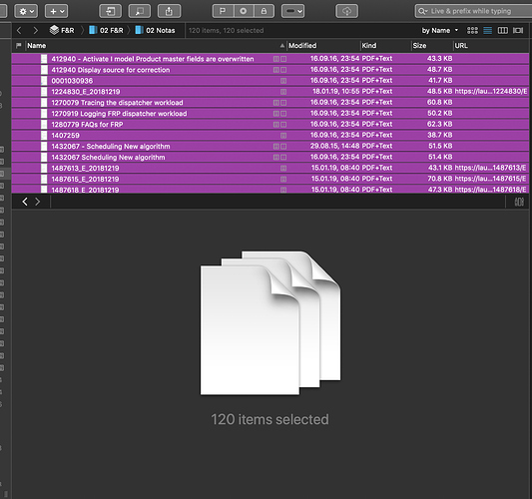Switch to columns view
Image resolution: width=532 pixels, height=499 pixels.
502,31
